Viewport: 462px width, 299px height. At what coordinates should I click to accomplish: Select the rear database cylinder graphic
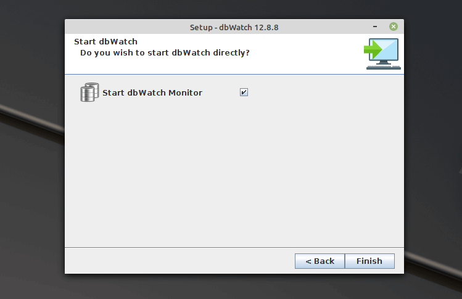point(94,89)
